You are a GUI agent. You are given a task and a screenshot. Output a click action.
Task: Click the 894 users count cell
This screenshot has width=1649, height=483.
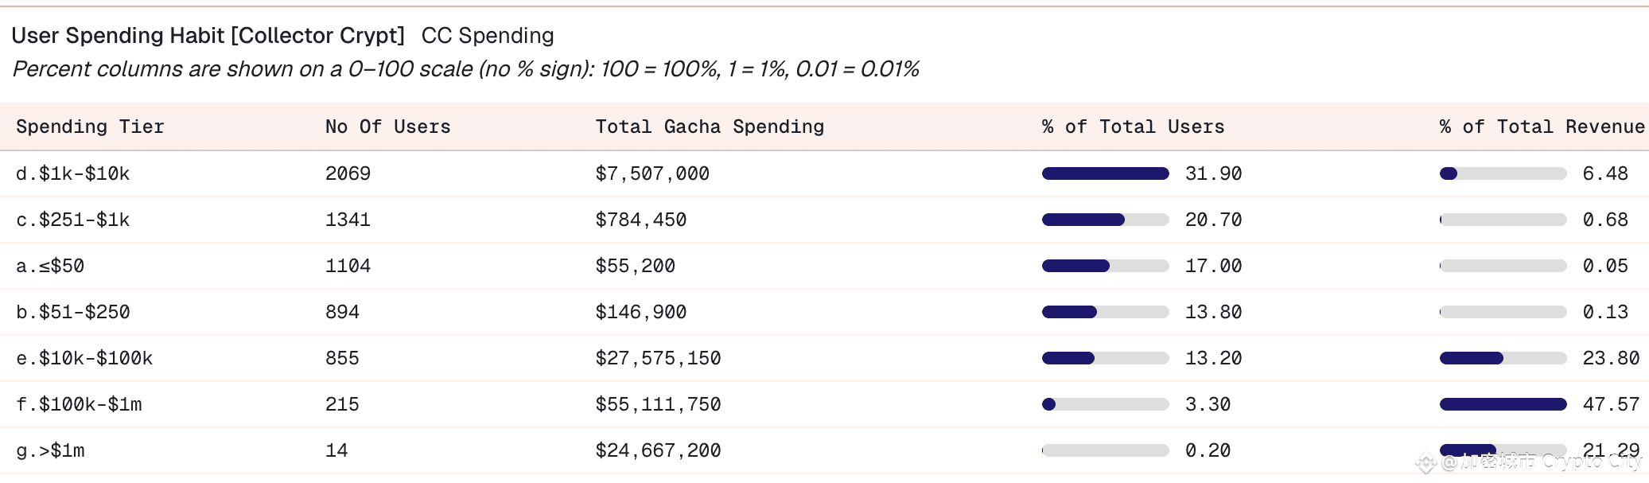342,312
